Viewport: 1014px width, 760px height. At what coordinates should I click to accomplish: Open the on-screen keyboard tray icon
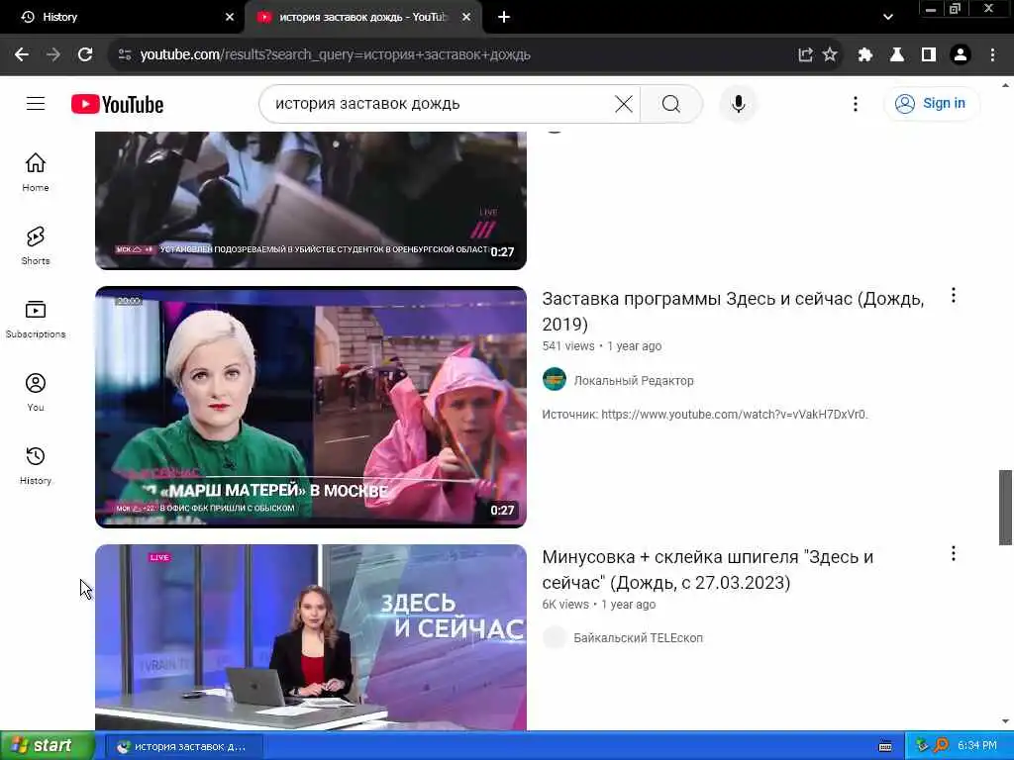pos(885,746)
